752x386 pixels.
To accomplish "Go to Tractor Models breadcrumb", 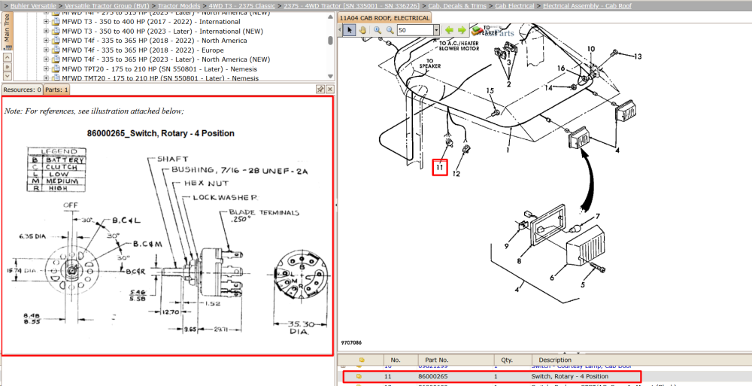I will 180,6.
